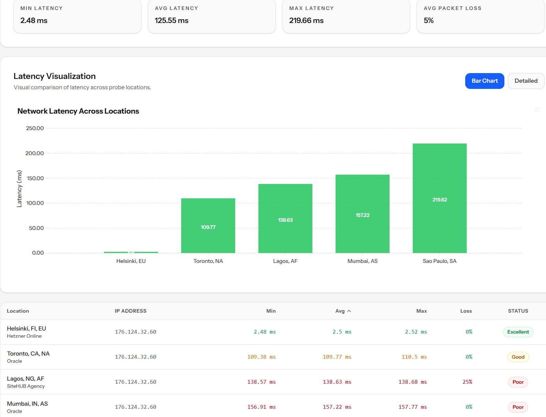Click the Good status badge
546x417 pixels.
[518, 357]
